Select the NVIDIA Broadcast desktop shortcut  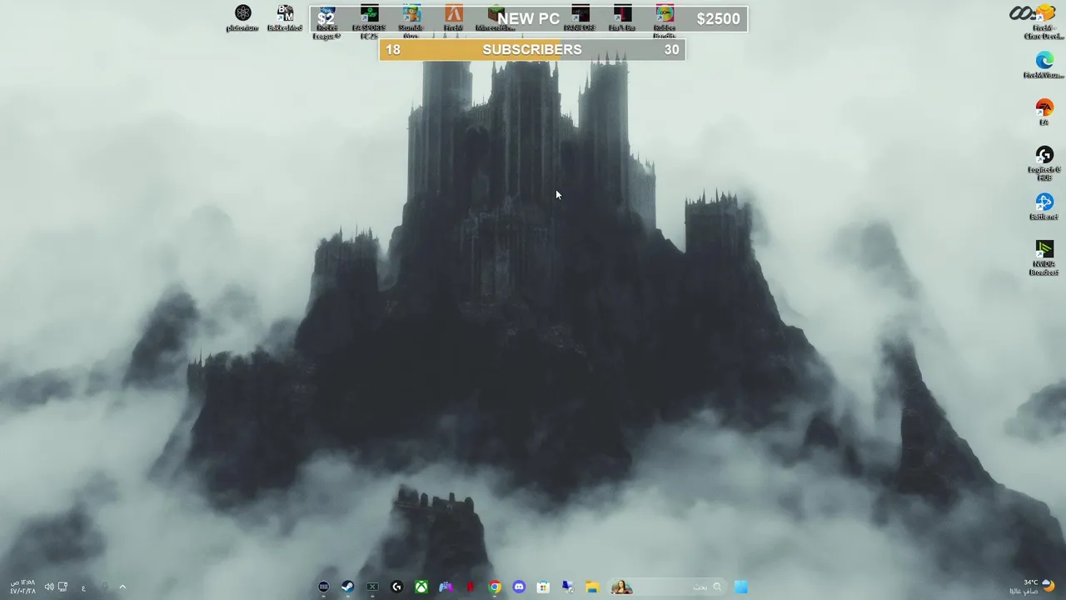point(1044,257)
